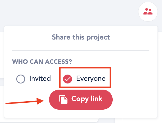
Task: Click the Copy link text
Action: (87, 99)
